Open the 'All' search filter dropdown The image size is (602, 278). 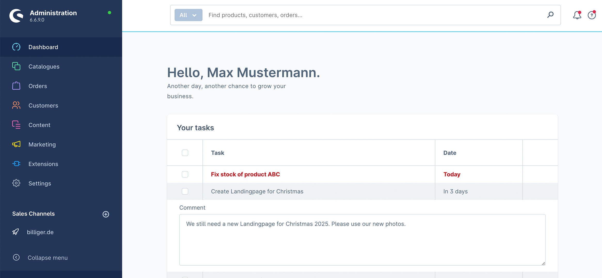188,15
